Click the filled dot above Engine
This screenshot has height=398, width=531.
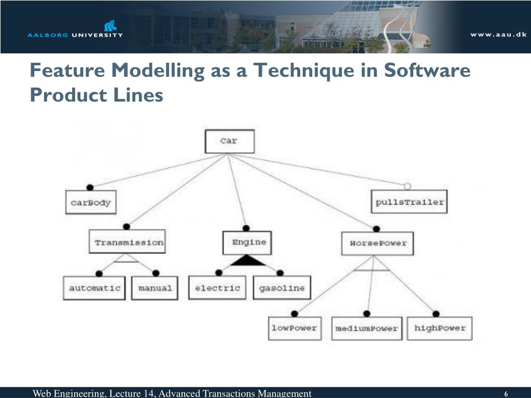(x=246, y=228)
